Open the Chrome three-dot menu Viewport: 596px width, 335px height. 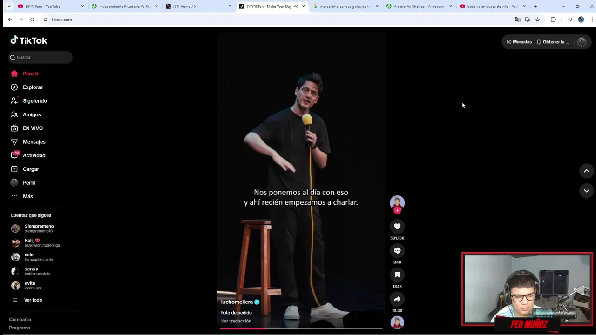(592, 20)
